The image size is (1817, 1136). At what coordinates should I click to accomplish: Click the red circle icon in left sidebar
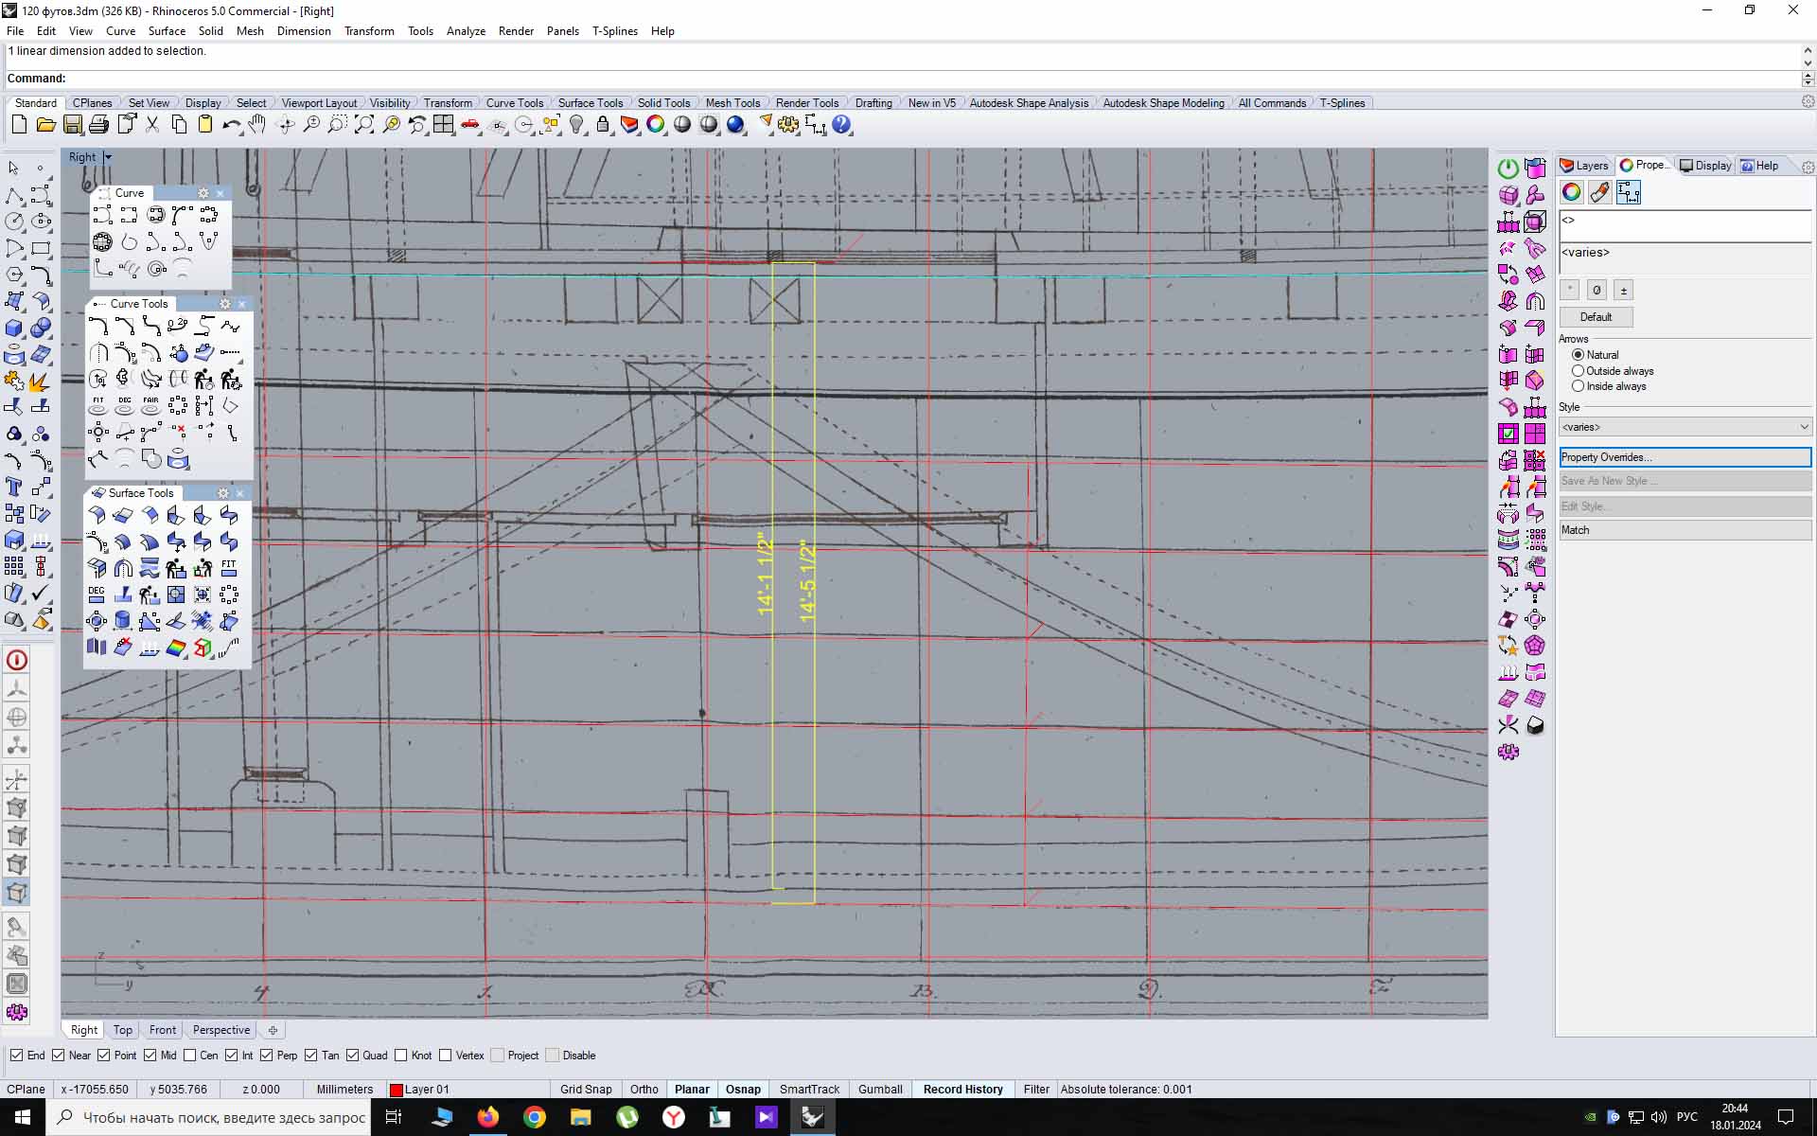point(16,660)
